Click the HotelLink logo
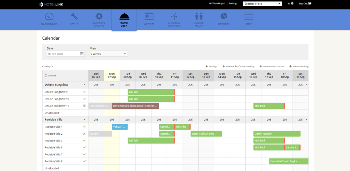Image resolution: width=350 pixels, height=171 pixels. 51,4
